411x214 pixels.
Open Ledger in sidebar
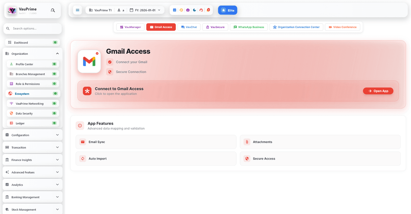click(x=33, y=123)
